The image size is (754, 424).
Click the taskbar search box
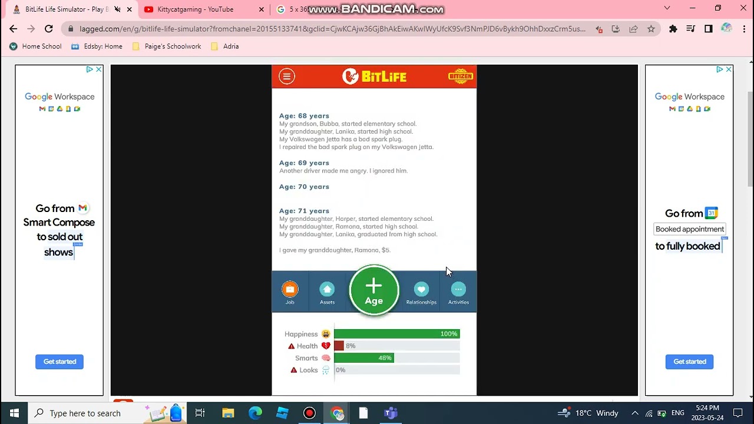point(106,413)
